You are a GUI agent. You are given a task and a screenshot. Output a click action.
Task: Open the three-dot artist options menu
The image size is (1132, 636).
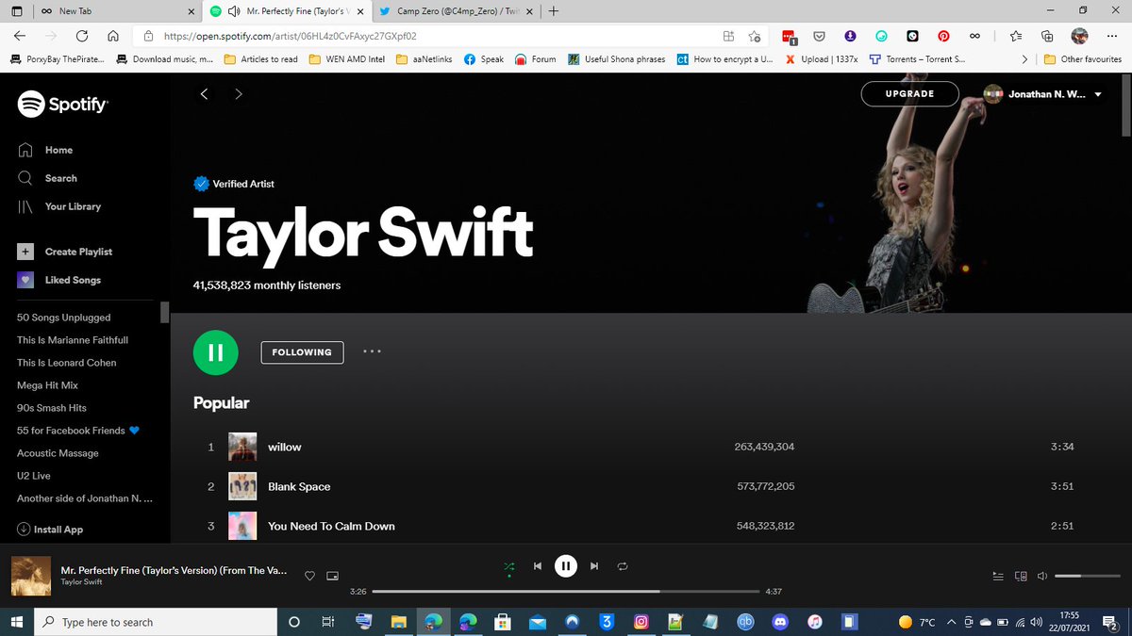(372, 351)
